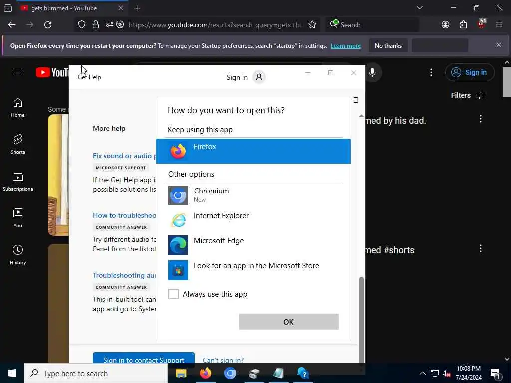Open Troubleshooting audio community answer link
Image resolution: width=511 pixels, height=383 pixels.
(x=124, y=275)
